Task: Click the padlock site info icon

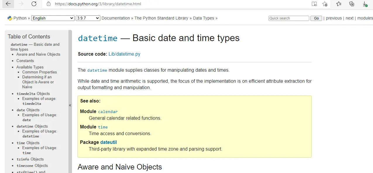Action: (49, 4)
